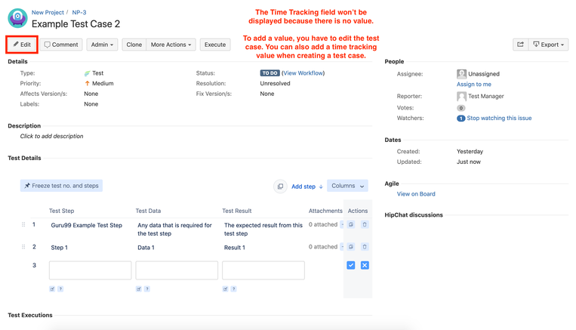Click the Unassigned assignee avatar

click(x=461, y=74)
